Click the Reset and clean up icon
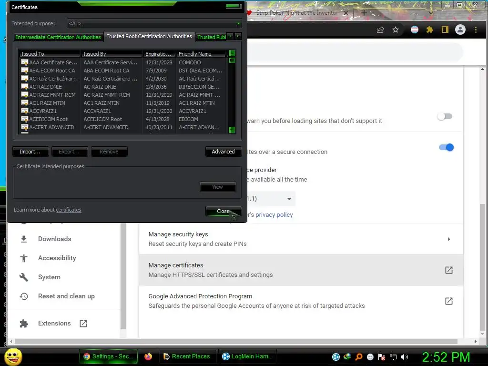This screenshot has height=366, width=488. (x=24, y=296)
